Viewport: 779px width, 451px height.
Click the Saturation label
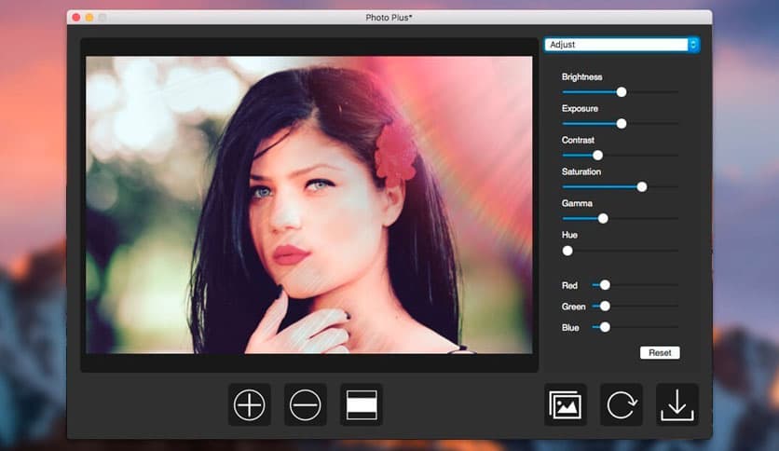pos(581,171)
